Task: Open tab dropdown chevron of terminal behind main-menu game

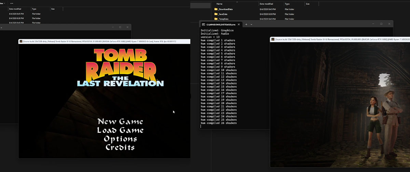Action: click(1, 27)
